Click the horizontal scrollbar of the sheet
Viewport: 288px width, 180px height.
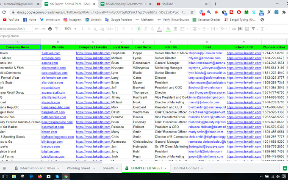tap(51, 162)
